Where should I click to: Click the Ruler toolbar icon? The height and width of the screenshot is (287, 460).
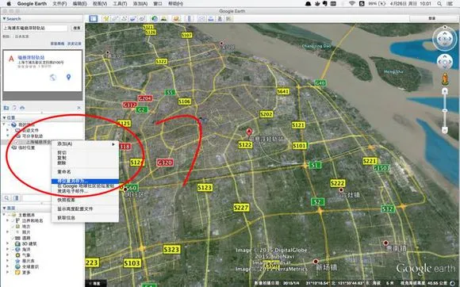[x=189, y=19]
